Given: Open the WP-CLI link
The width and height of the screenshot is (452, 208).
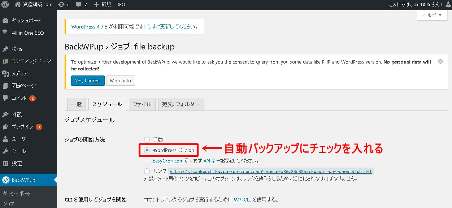Looking at the screenshot, I should pos(242,199).
